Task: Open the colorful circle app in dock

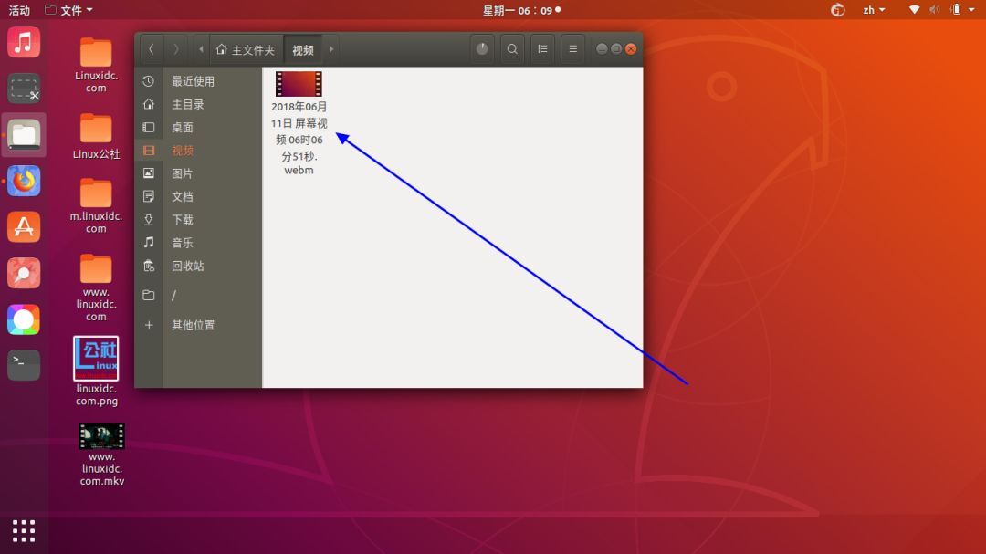Action: pos(24,319)
